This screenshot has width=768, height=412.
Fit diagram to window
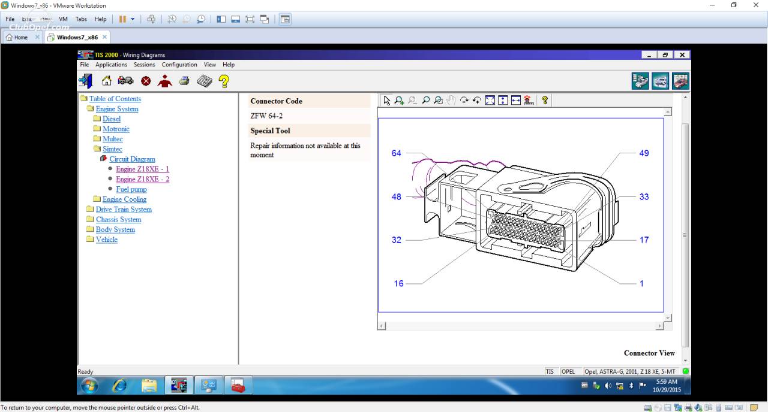point(490,101)
